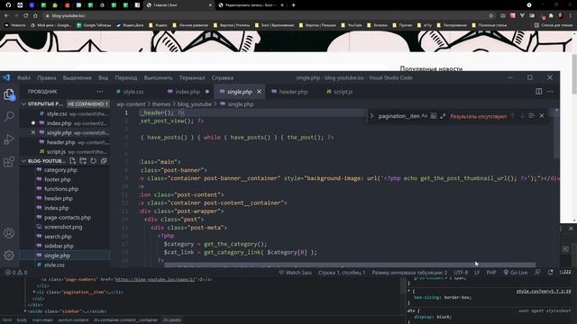
Task: Close the single.php editor tab
Action: pos(259,92)
